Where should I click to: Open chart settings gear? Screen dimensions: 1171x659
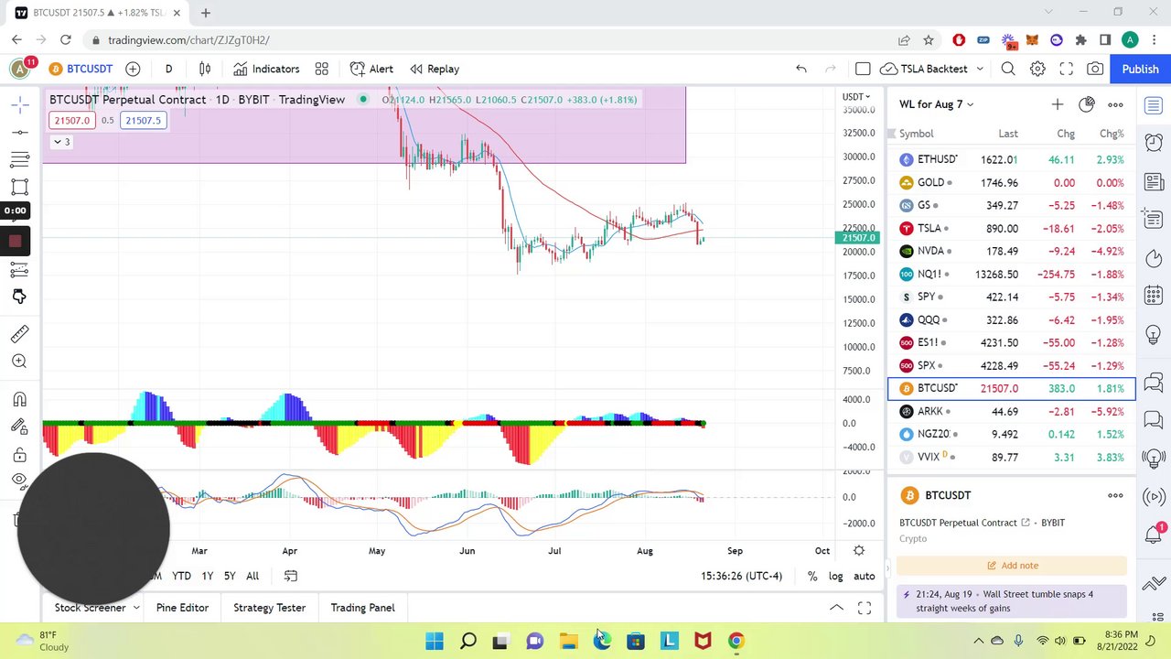[1037, 69]
